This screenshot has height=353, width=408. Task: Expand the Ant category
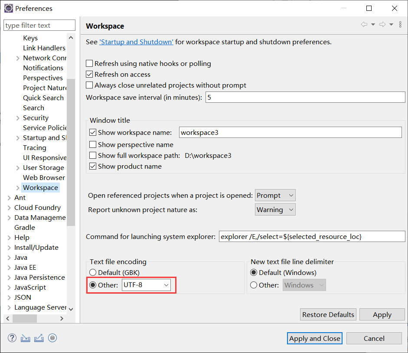click(9, 198)
